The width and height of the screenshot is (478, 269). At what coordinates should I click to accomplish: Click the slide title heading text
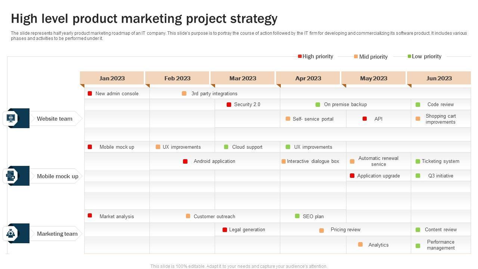click(144, 18)
